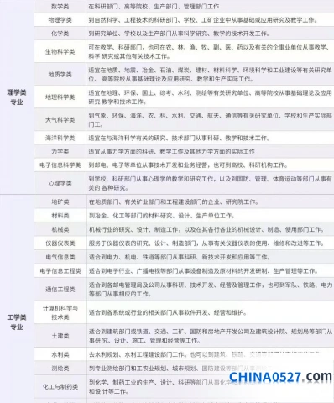Click the 理学类专业 group header cell
Viewport: 334px width, 403px height.
[17, 97]
